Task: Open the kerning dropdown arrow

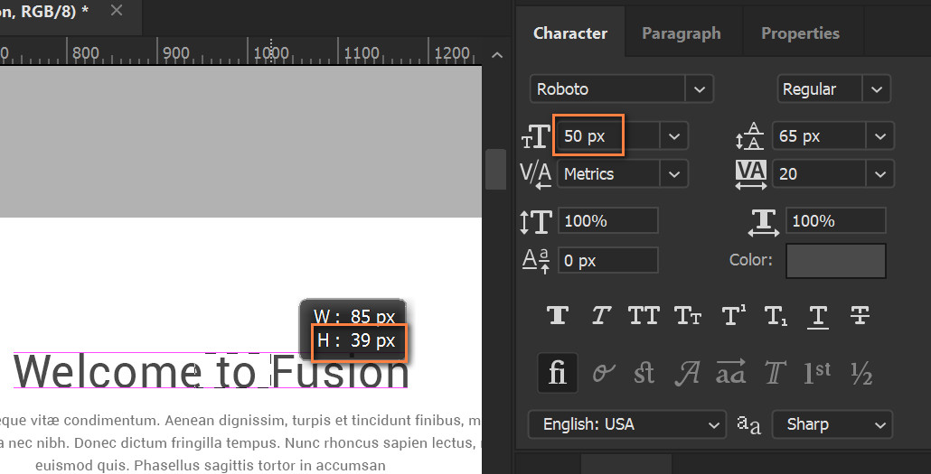Action: pos(674,174)
